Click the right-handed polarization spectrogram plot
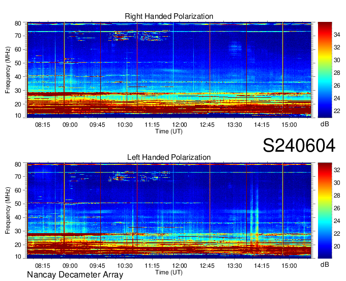Viewport: 346px width, 281px height. (169, 70)
